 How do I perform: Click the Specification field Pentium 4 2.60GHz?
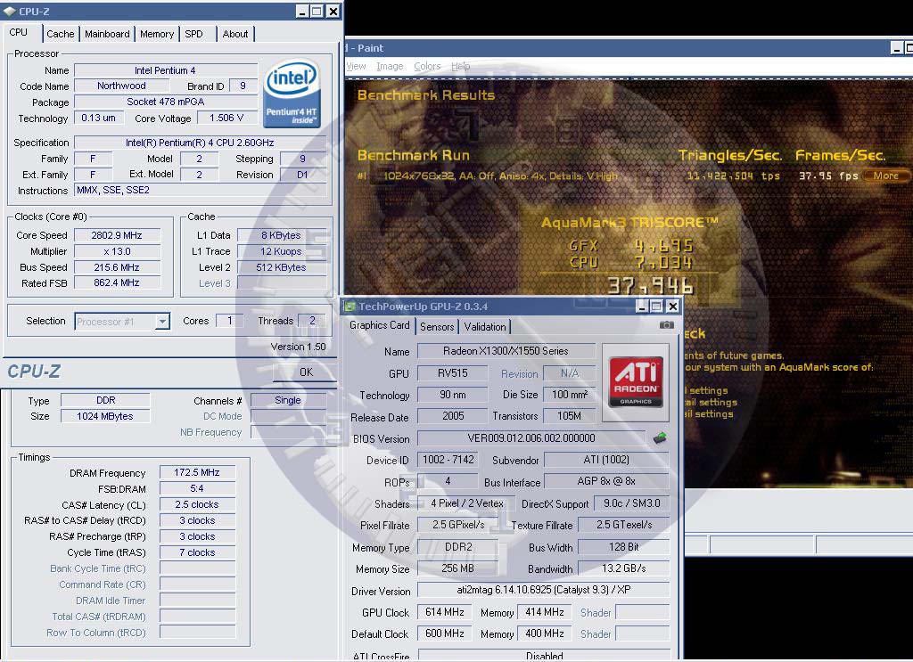(x=200, y=143)
